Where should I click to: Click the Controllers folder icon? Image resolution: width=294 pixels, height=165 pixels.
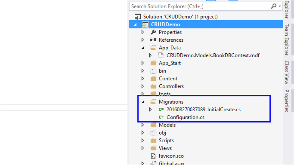pyautogui.click(x=153, y=86)
